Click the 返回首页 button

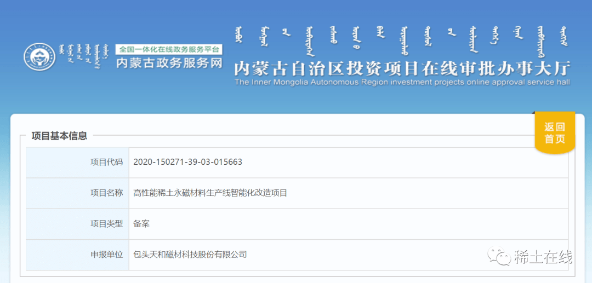[555, 133]
